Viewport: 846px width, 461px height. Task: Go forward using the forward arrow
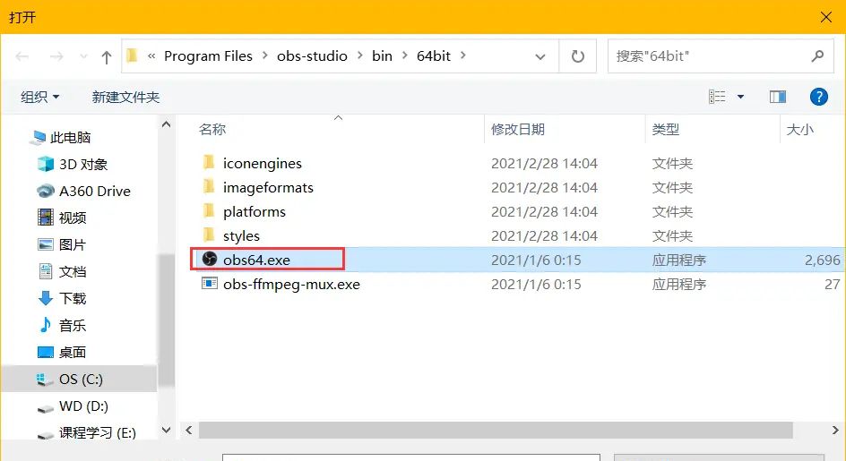point(56,56)
